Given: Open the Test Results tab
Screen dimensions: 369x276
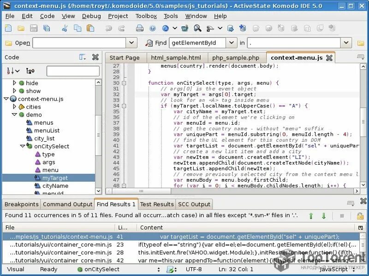Looking at the screenshot, I should pos(157,204).
